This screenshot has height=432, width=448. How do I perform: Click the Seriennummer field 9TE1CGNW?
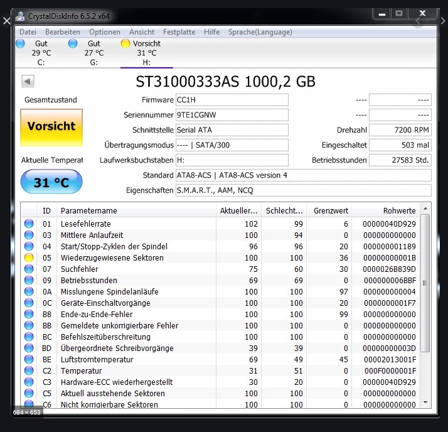(232, 115)
